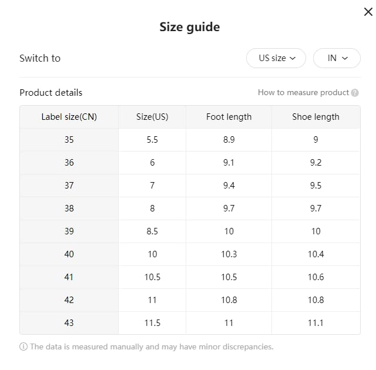Select the US size 8.5 cell

point(152,231)
